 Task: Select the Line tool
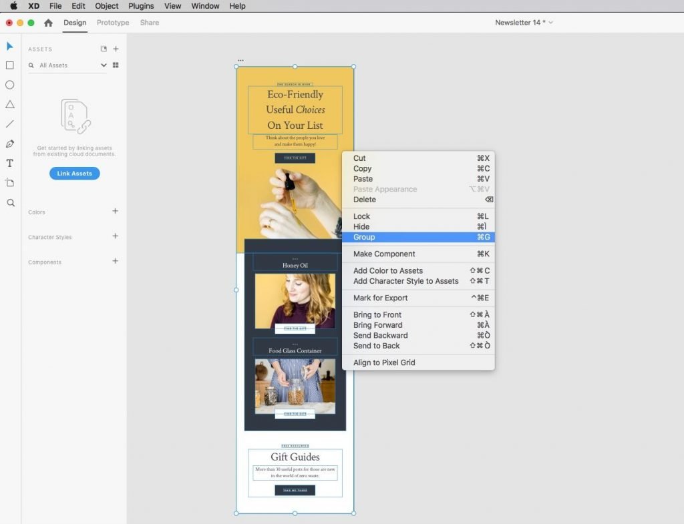10,124
